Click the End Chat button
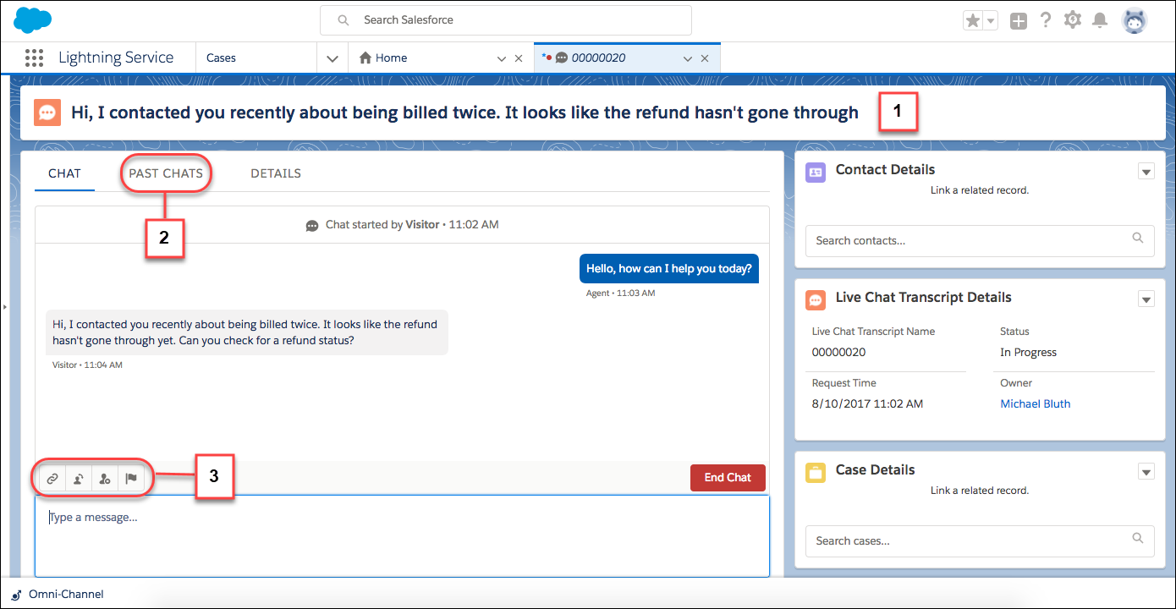The width and height of the screenshot is (1176, 609). click(x=728, y=477)
